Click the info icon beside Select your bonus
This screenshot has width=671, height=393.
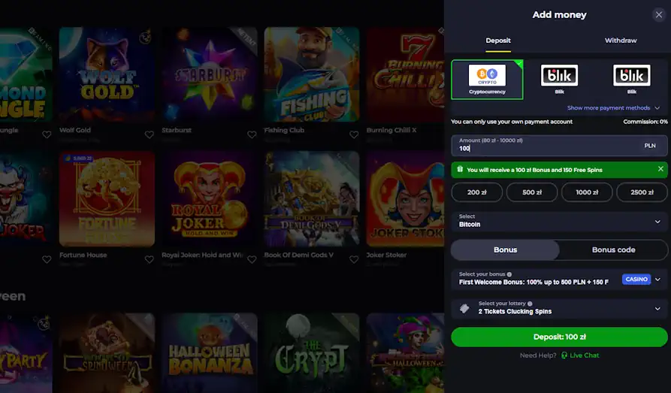pyautogui.click(x=509, y=274)
